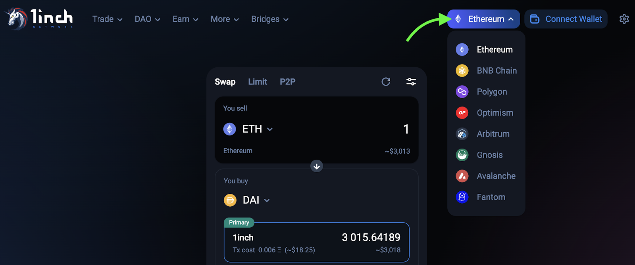Select BNB Chain from network list
635x265 pixels.
(x=496, y=71)
